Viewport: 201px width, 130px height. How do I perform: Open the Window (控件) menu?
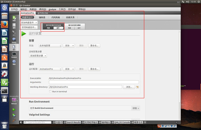72,9
